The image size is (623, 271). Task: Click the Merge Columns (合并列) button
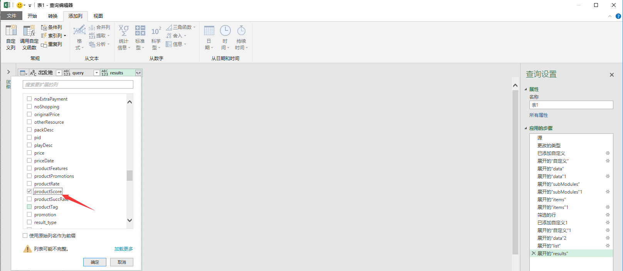coord(99,27)
